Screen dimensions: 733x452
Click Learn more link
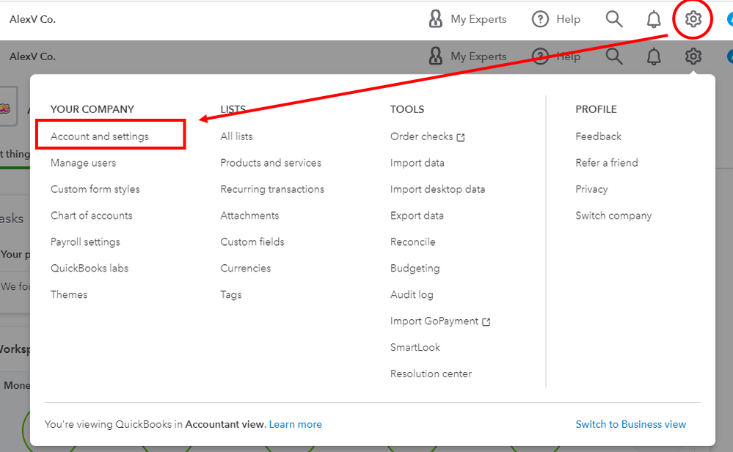[296, 424]
